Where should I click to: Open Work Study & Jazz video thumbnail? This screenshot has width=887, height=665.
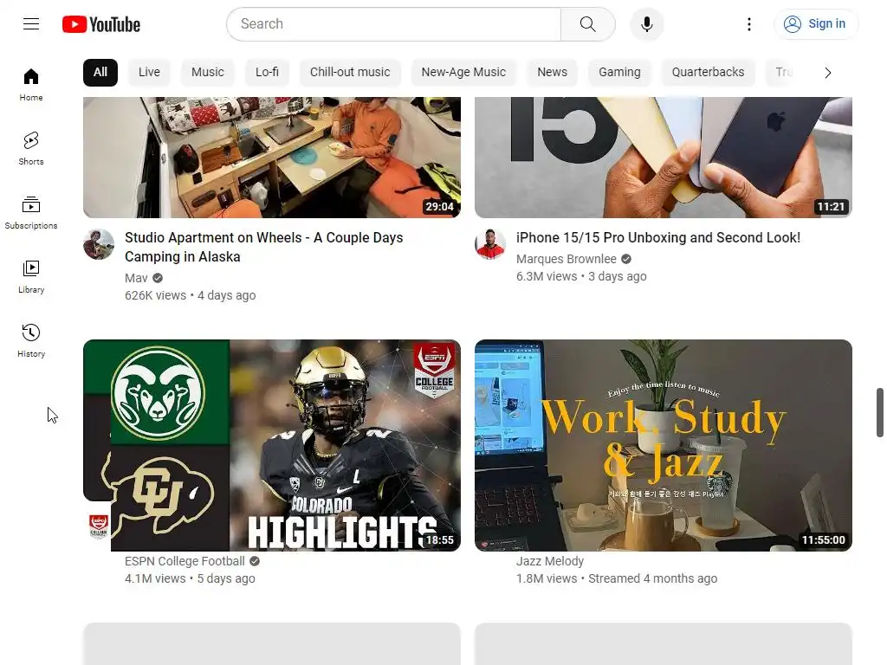(663, 446)
